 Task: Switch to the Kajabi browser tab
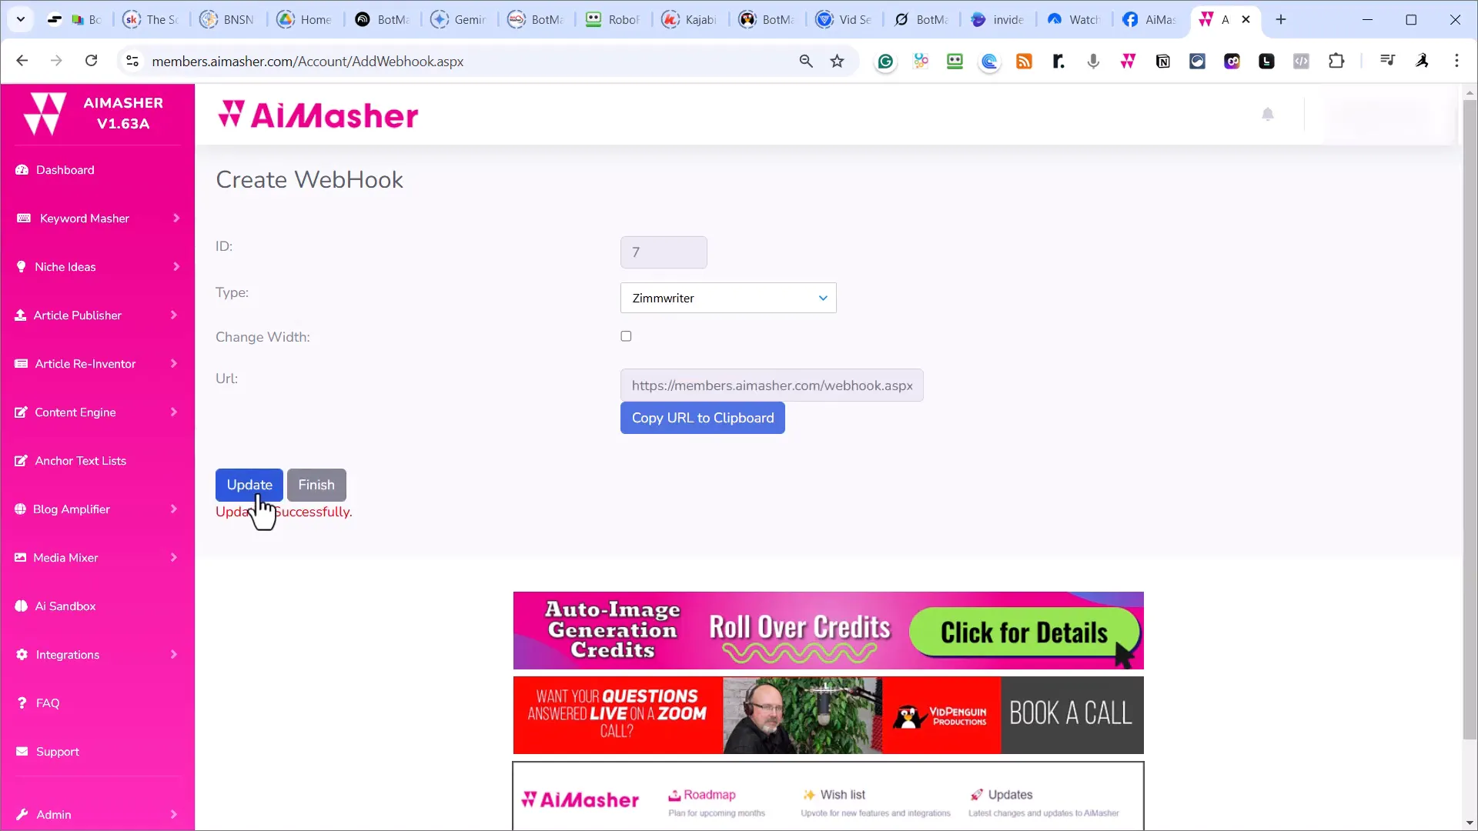tap(689, 20)
